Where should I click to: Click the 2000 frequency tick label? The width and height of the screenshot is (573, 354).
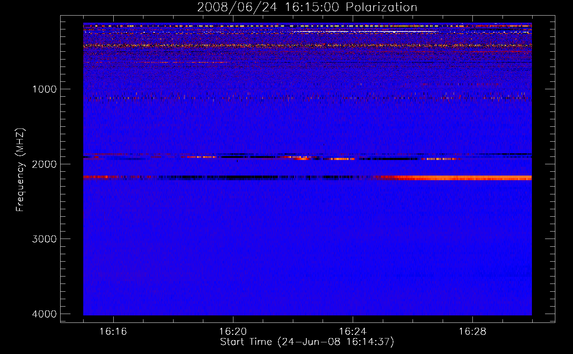tap(44, 164)
